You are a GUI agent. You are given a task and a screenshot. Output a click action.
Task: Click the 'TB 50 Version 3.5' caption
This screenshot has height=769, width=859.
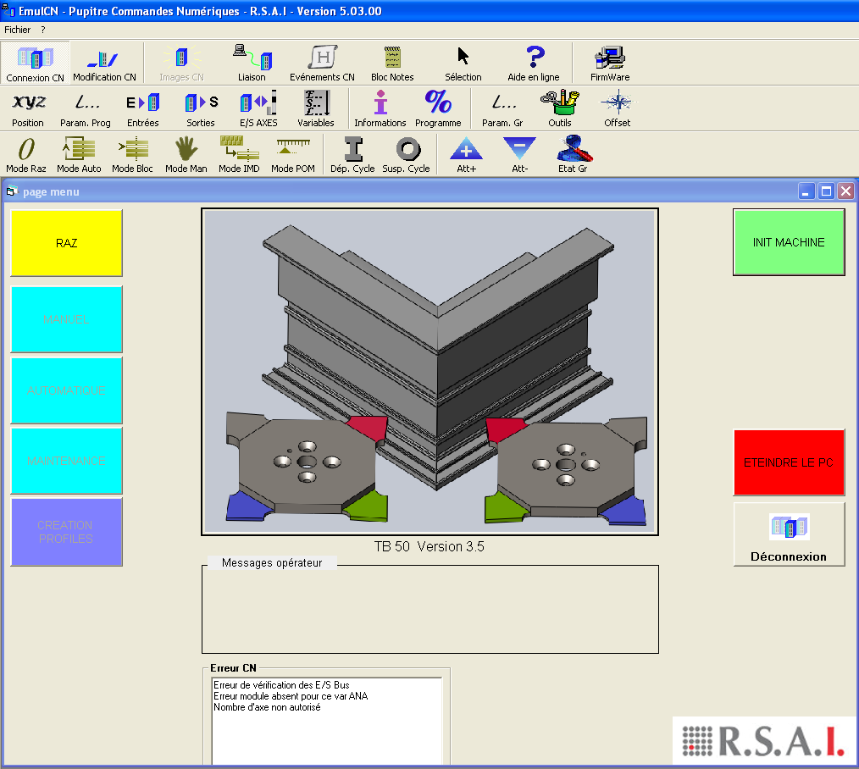[x=429, y=546]
